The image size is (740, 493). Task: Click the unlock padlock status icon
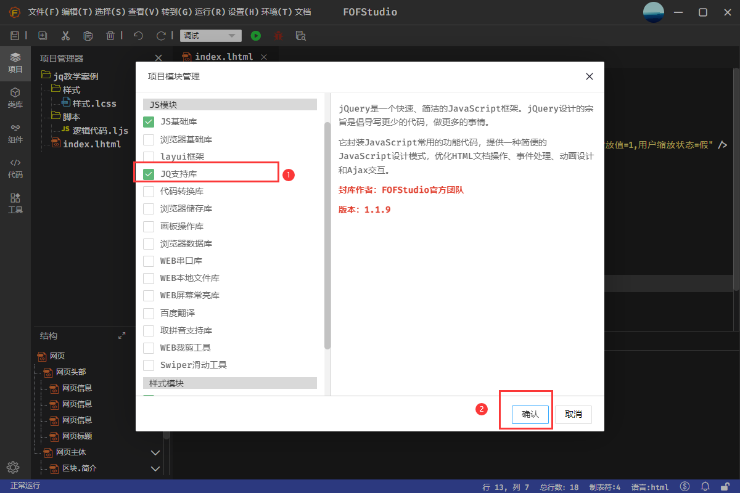(726, 487)
